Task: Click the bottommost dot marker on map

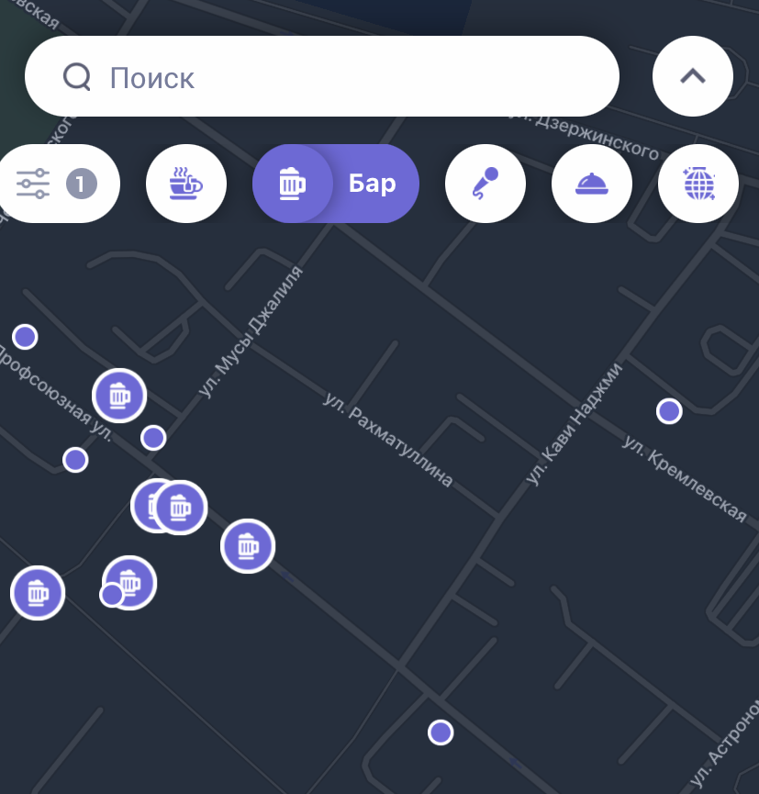Action: (x=441, y=732)
